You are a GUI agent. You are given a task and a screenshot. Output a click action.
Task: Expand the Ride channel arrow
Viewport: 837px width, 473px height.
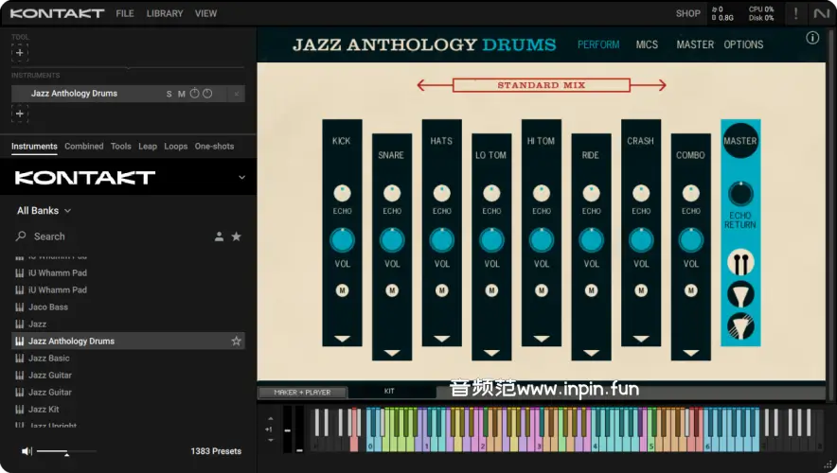pyautogui.click(x=591, y=353)
